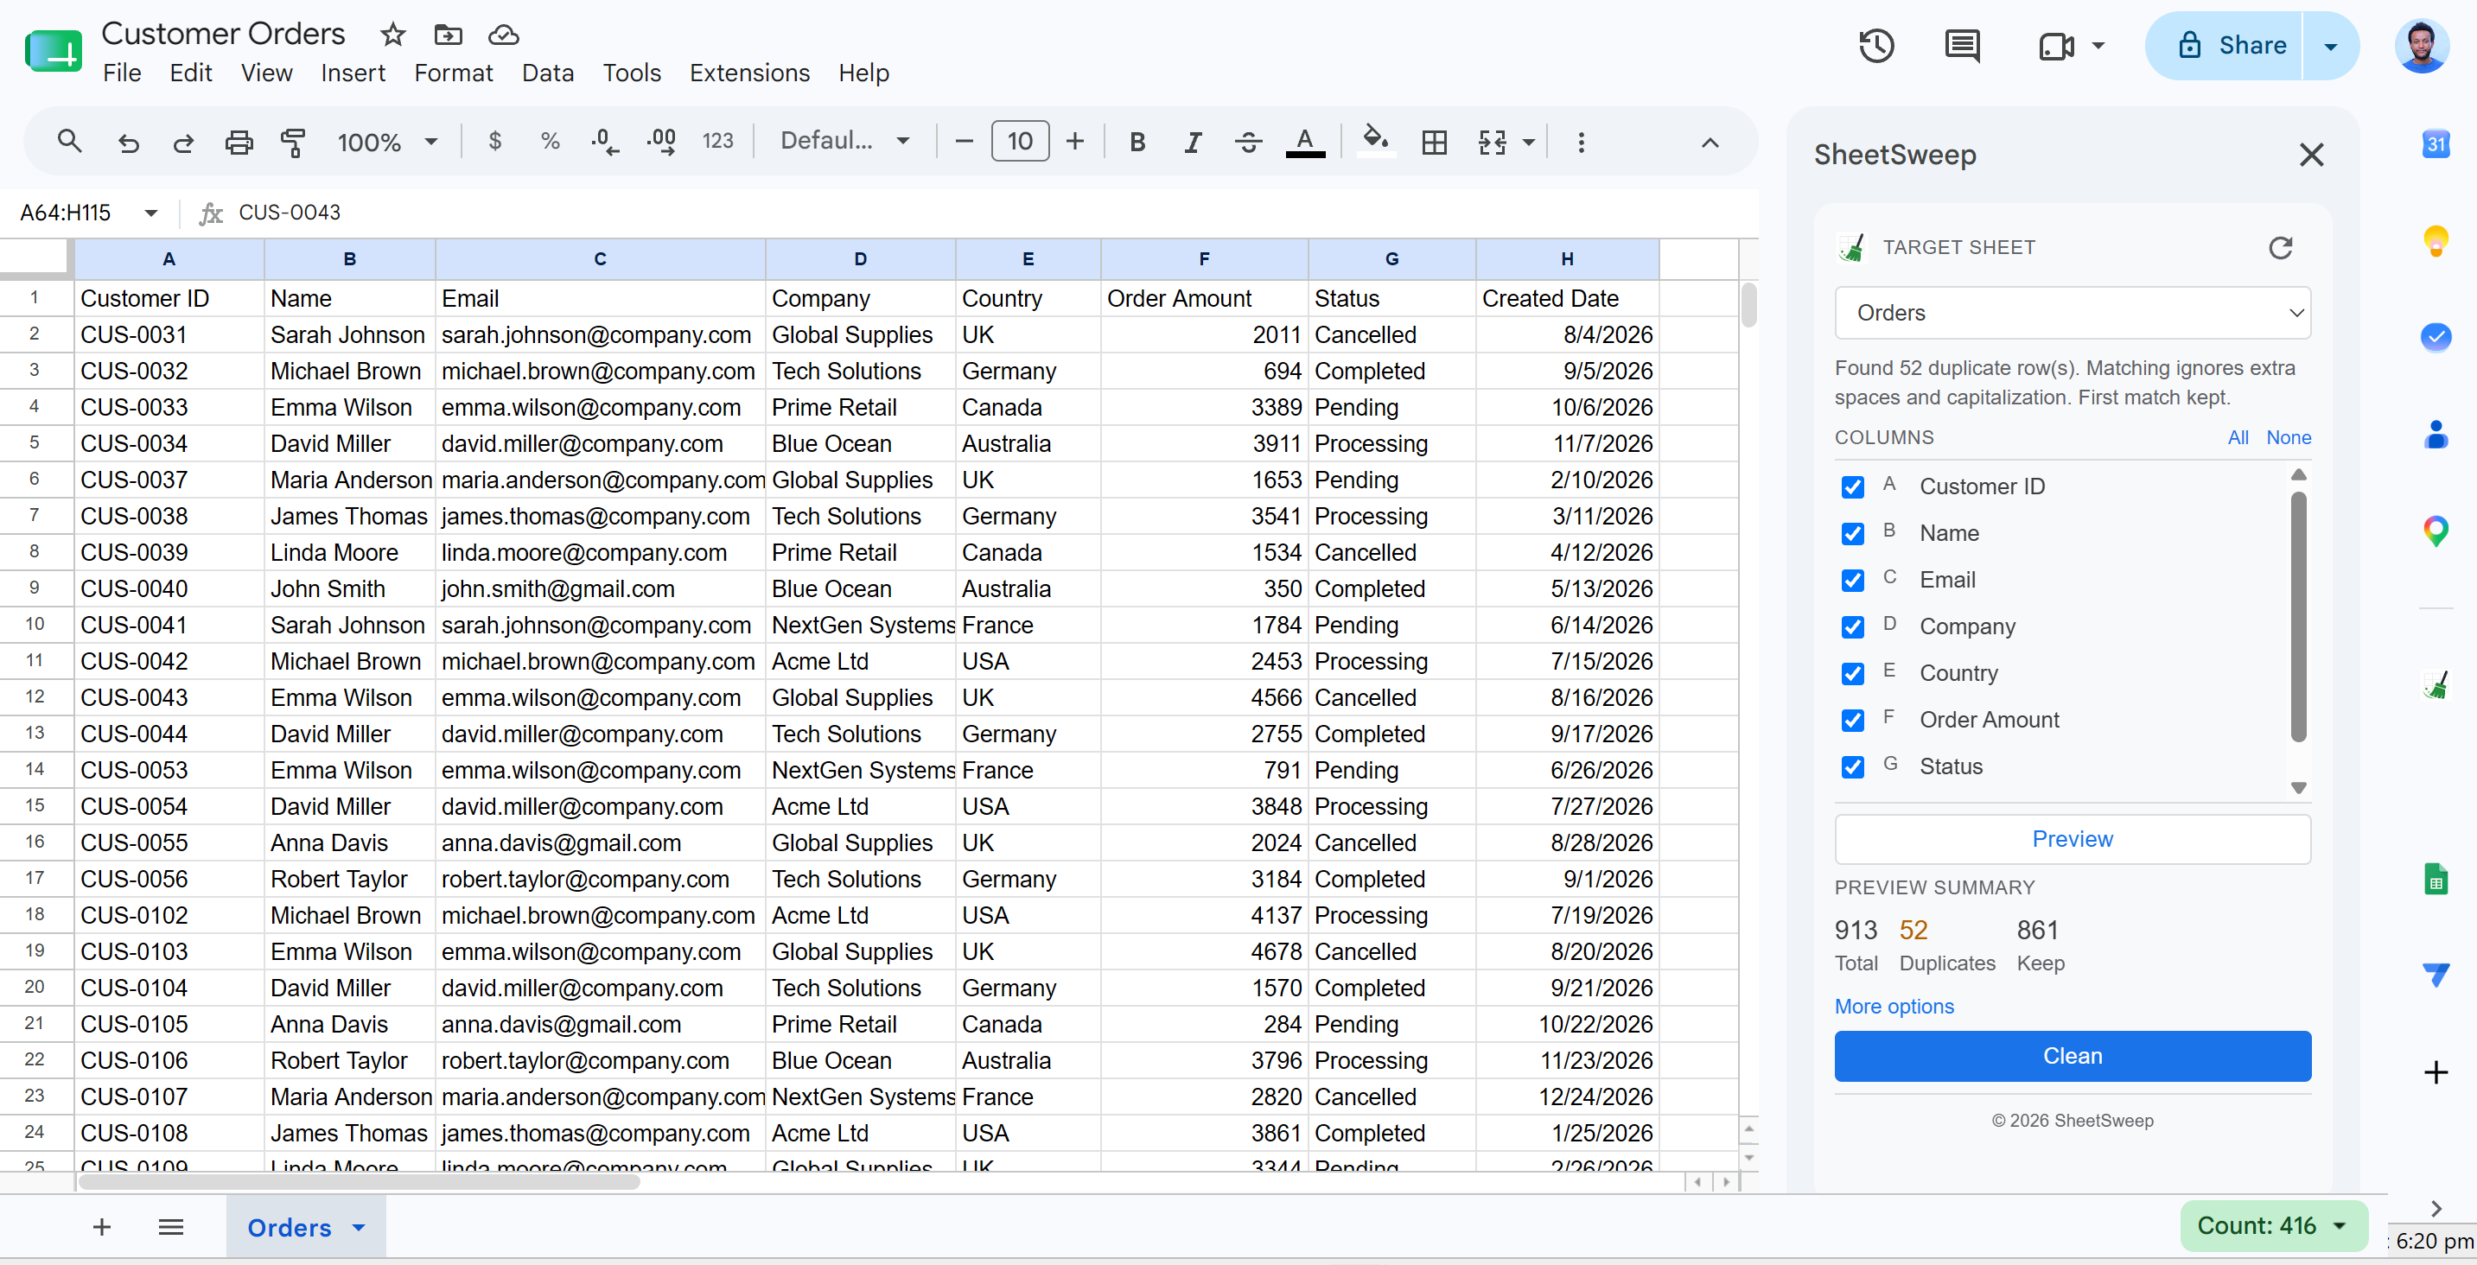Click the blue Clean button
The height and width of the screenshot is (1265, 2477).
coord(2073,1055)
